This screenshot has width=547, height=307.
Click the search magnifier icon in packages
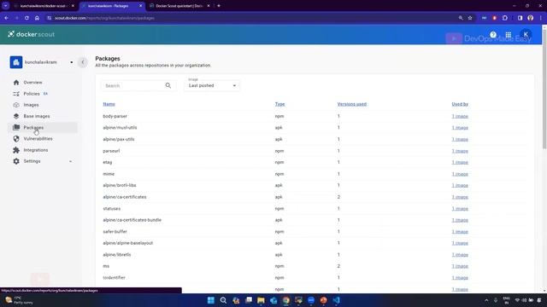[x=168, y=85]
